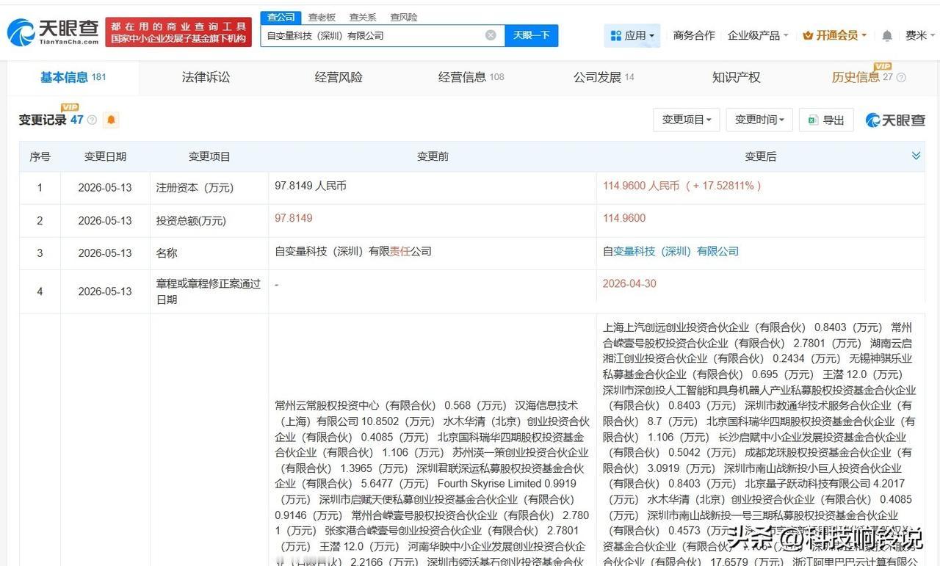The height and width of the screenshot is (566, 940).
Task: Click the 变更项目 column header in the table
Action: pyautogui.click(x=209, y=156)
